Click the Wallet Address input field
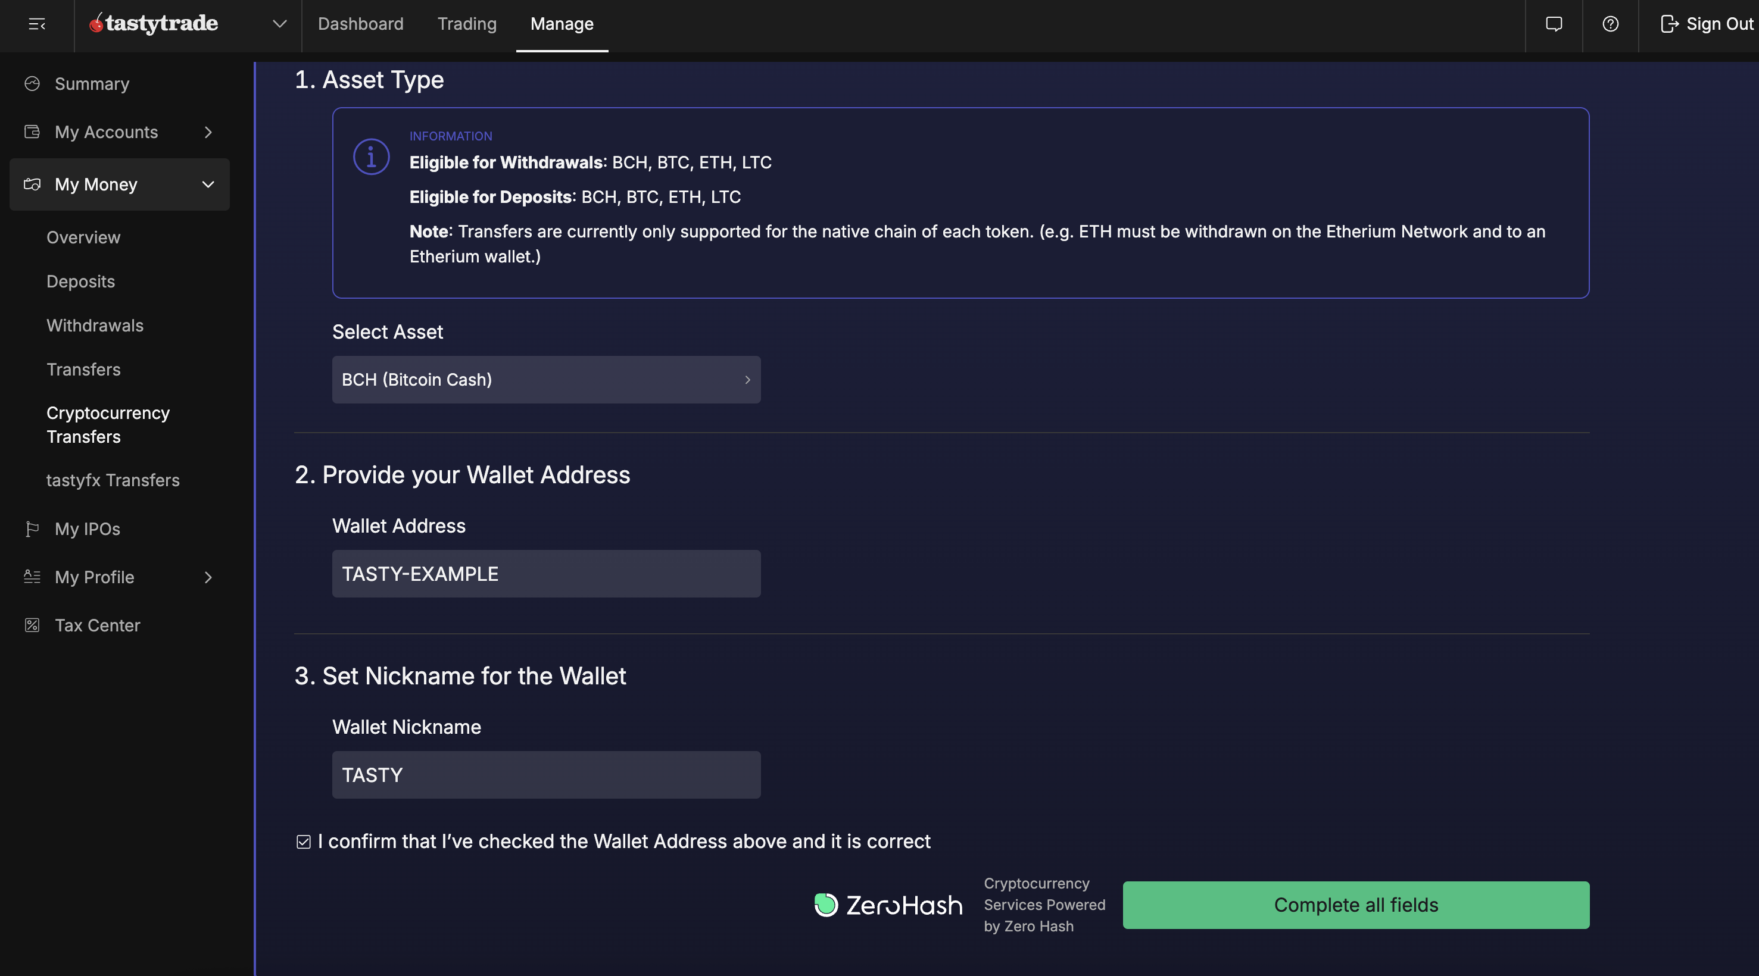1759x976 pixels. click(545, 574)
